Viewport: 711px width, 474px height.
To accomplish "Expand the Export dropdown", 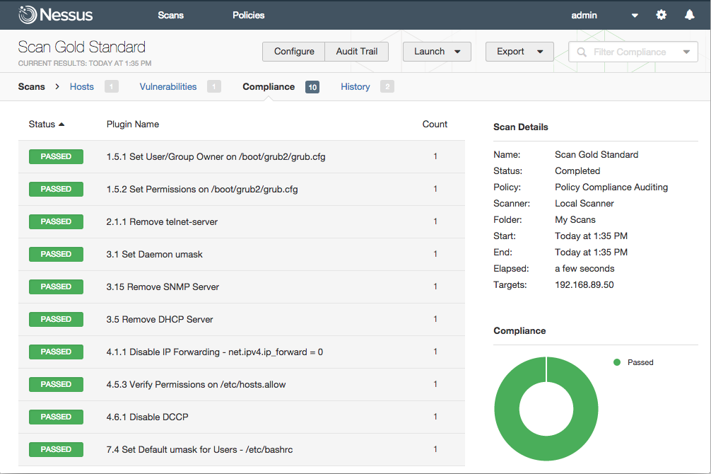I will click(x=540, y=52).
